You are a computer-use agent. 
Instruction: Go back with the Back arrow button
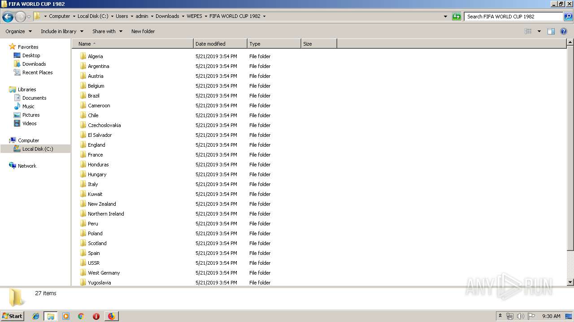pos(8,17)
